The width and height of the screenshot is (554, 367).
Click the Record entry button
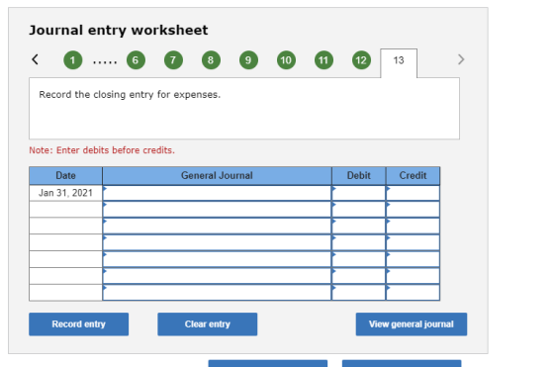click(79, 323)
